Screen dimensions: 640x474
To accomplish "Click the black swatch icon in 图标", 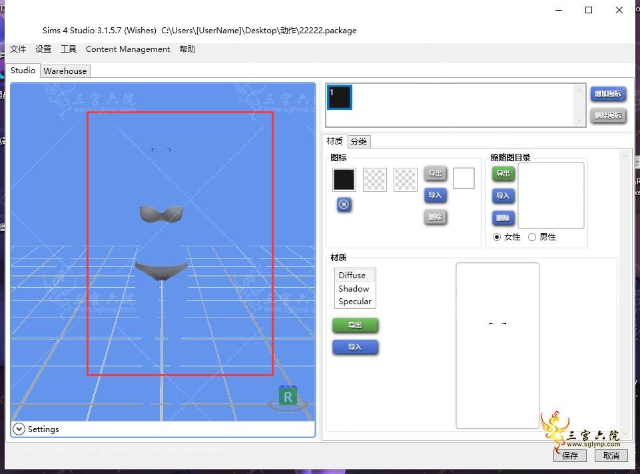I will [x=344, y=180].
